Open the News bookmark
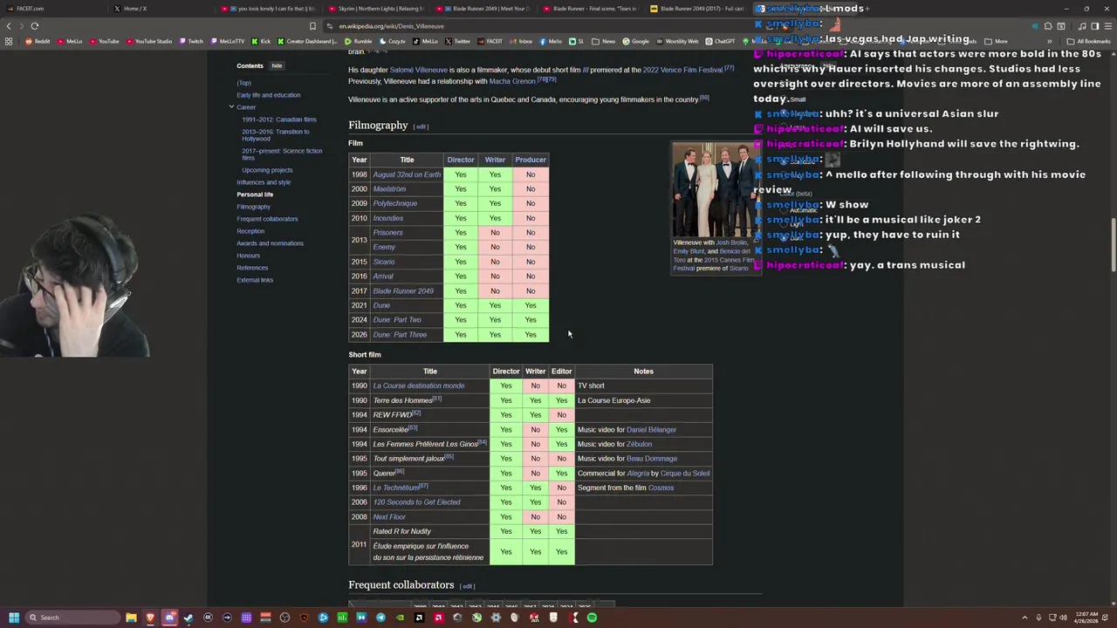The image size is (1117, 628). [x=604, y=41]
